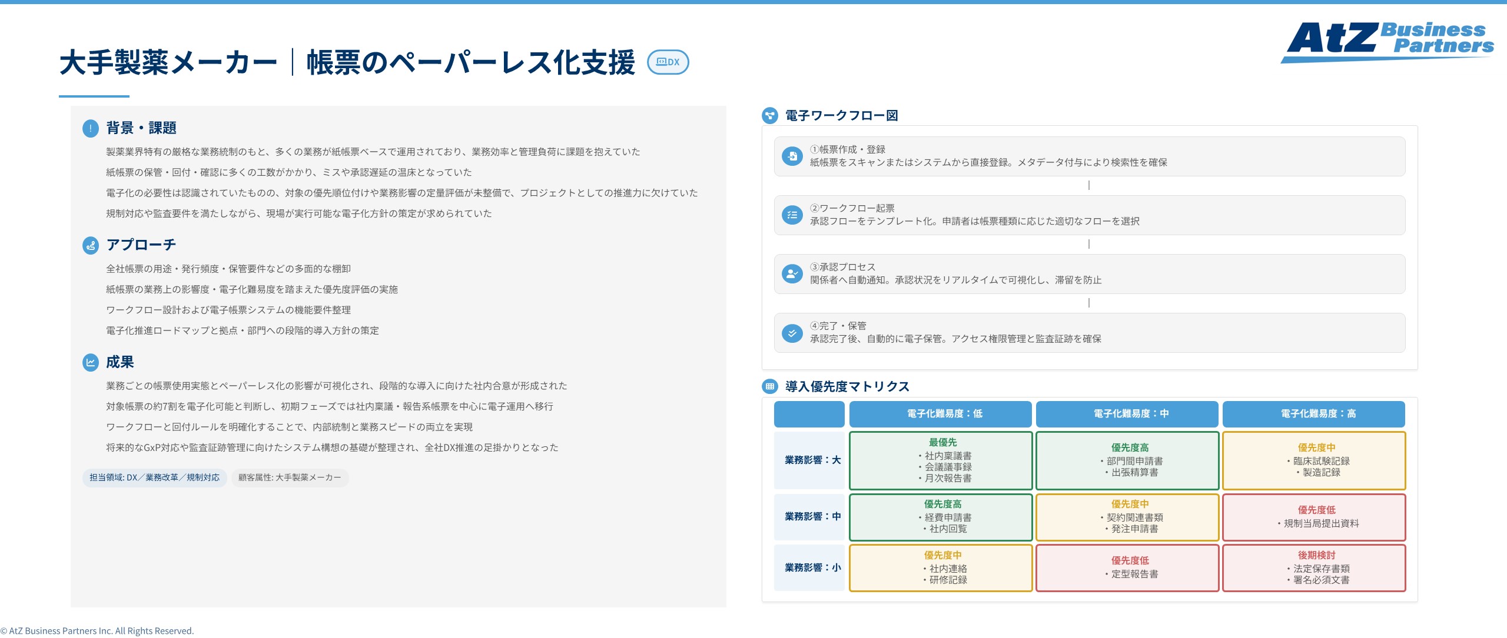1507x638 pixels.
Task: Open the 最優先 matrix cell
Action: [940, 460]
